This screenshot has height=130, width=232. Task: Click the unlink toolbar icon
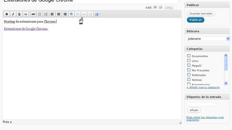click(90, 14)
